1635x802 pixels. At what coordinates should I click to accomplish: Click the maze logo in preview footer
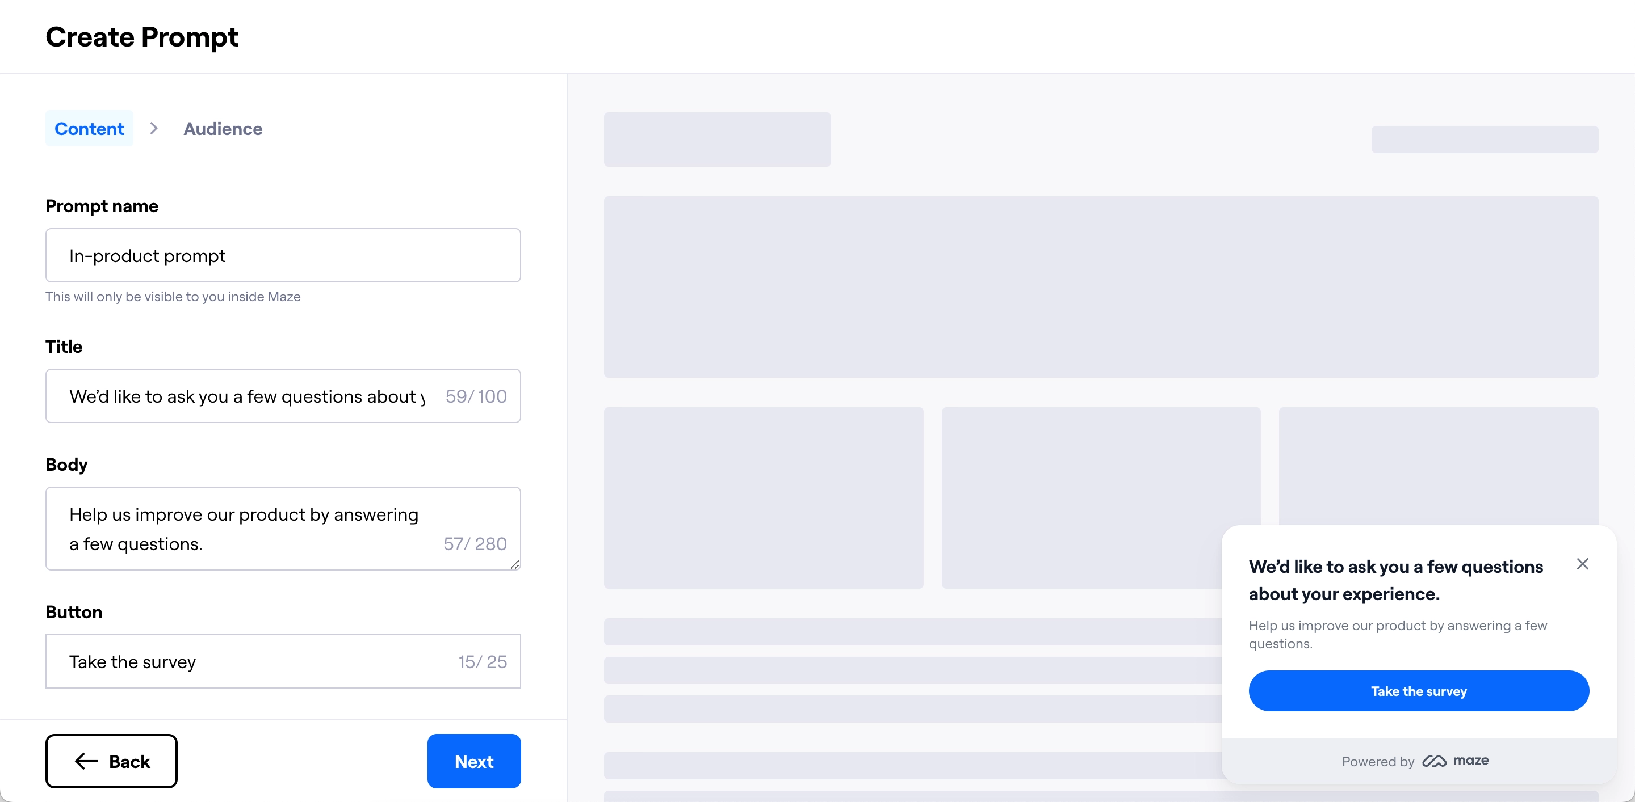1454,761
